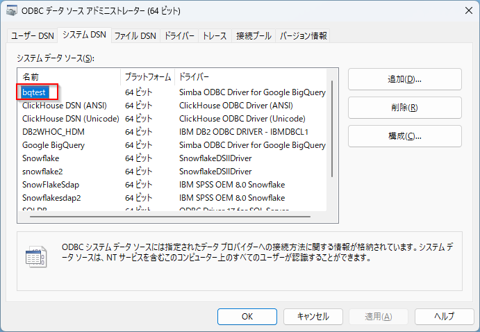Open the 接続プール tab
Viewport: 480px width, 332px height.
pyautogui.click(x=254, y=36)
